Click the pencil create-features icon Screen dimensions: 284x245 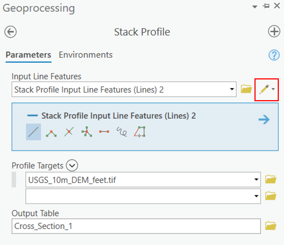coord(264,89)
